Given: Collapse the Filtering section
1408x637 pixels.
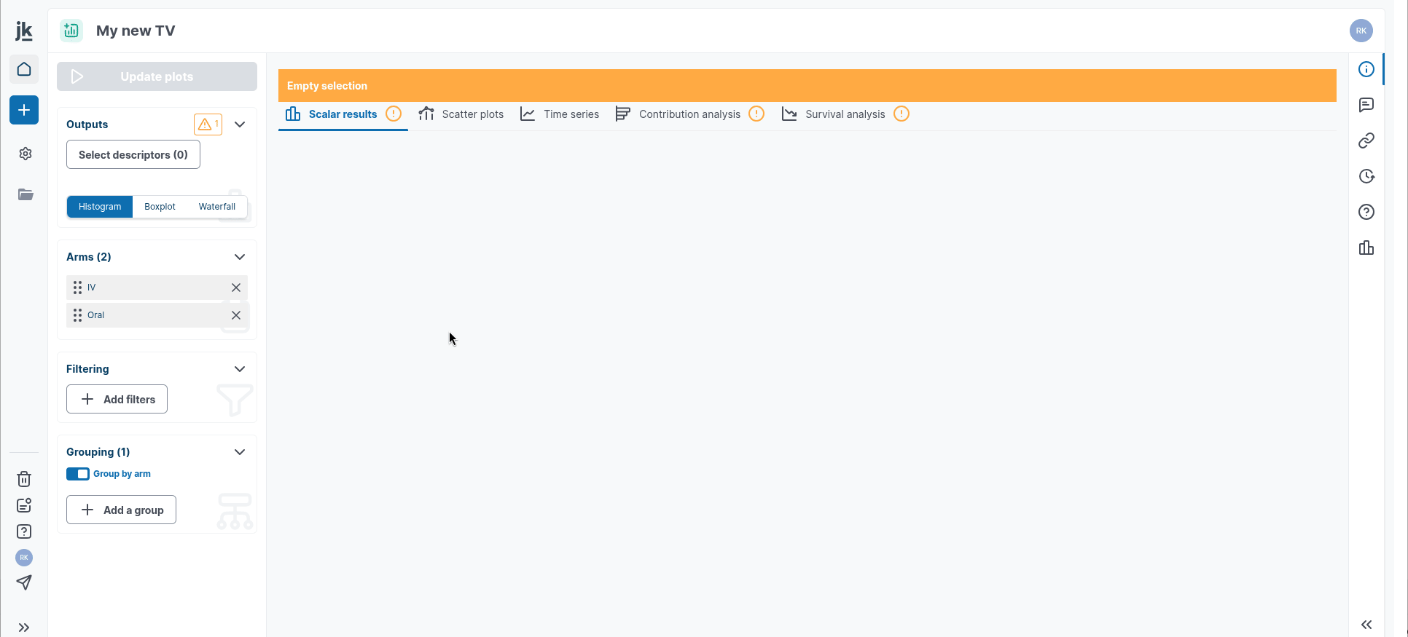Looking at the screenshot, I should point(240,369).
